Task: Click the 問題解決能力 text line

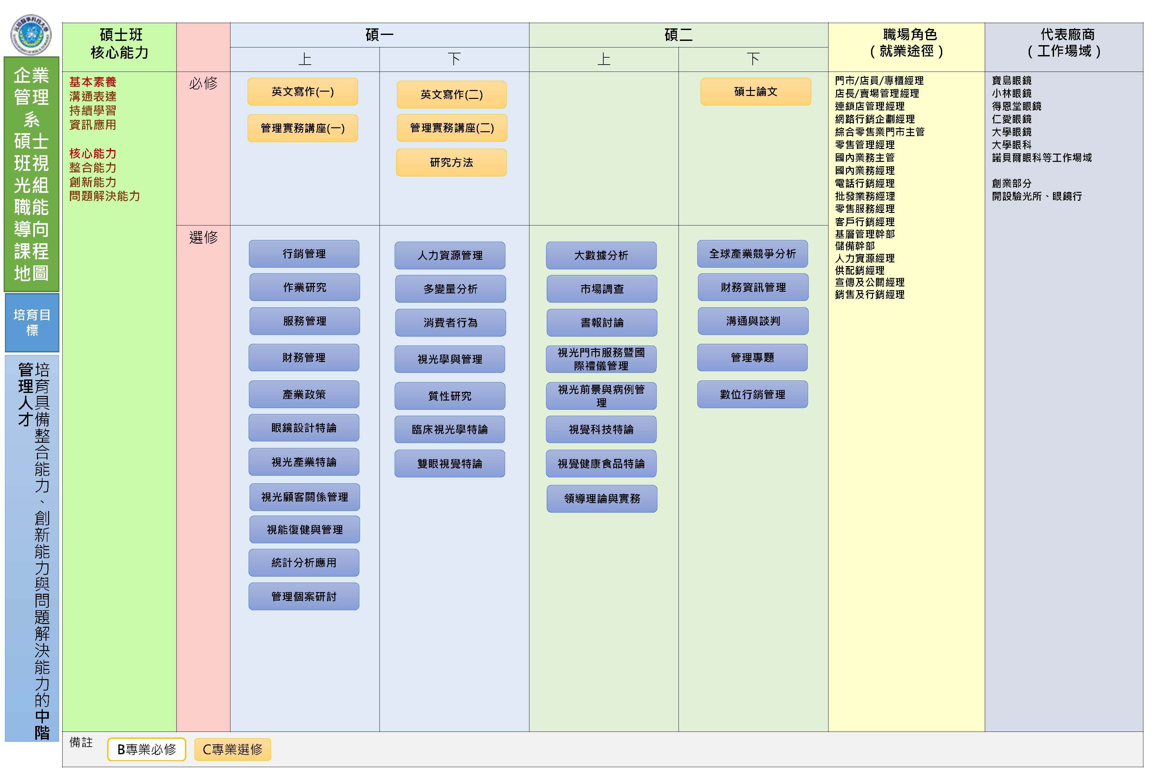Action: (x=104, y=196)
